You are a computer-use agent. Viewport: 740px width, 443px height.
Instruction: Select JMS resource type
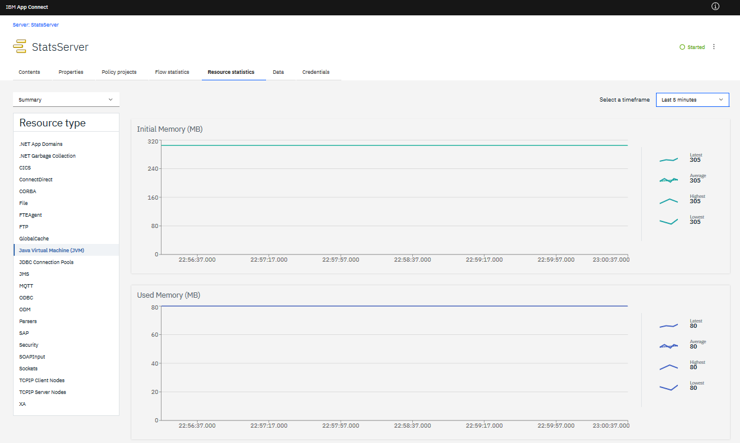(x=66, y=274)
